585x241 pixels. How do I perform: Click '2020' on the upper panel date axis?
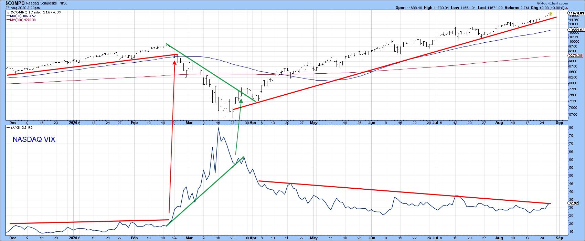[73, 122]
